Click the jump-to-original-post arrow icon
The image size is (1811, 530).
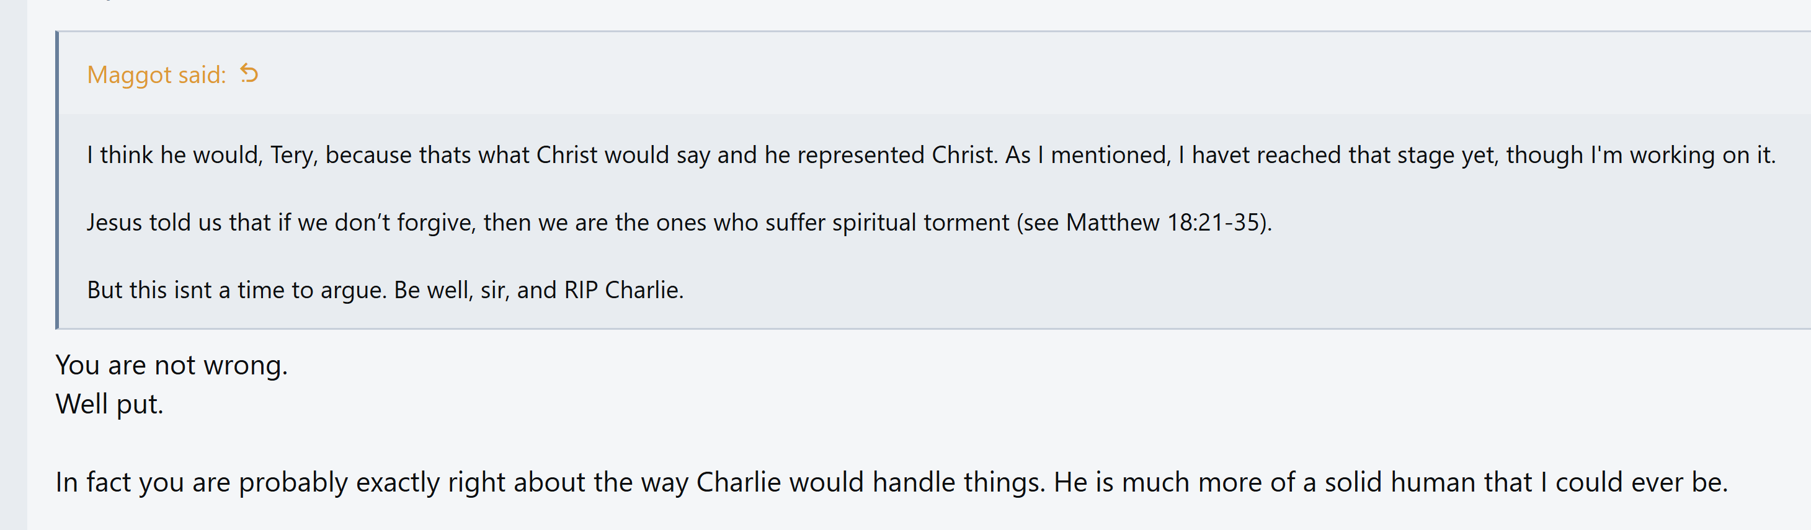(249, 73)
